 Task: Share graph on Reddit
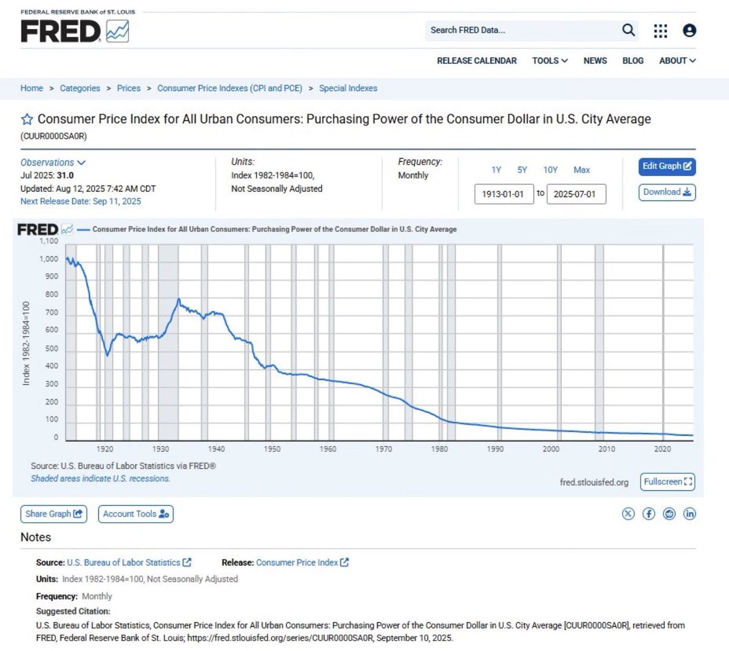coord(669,514)
